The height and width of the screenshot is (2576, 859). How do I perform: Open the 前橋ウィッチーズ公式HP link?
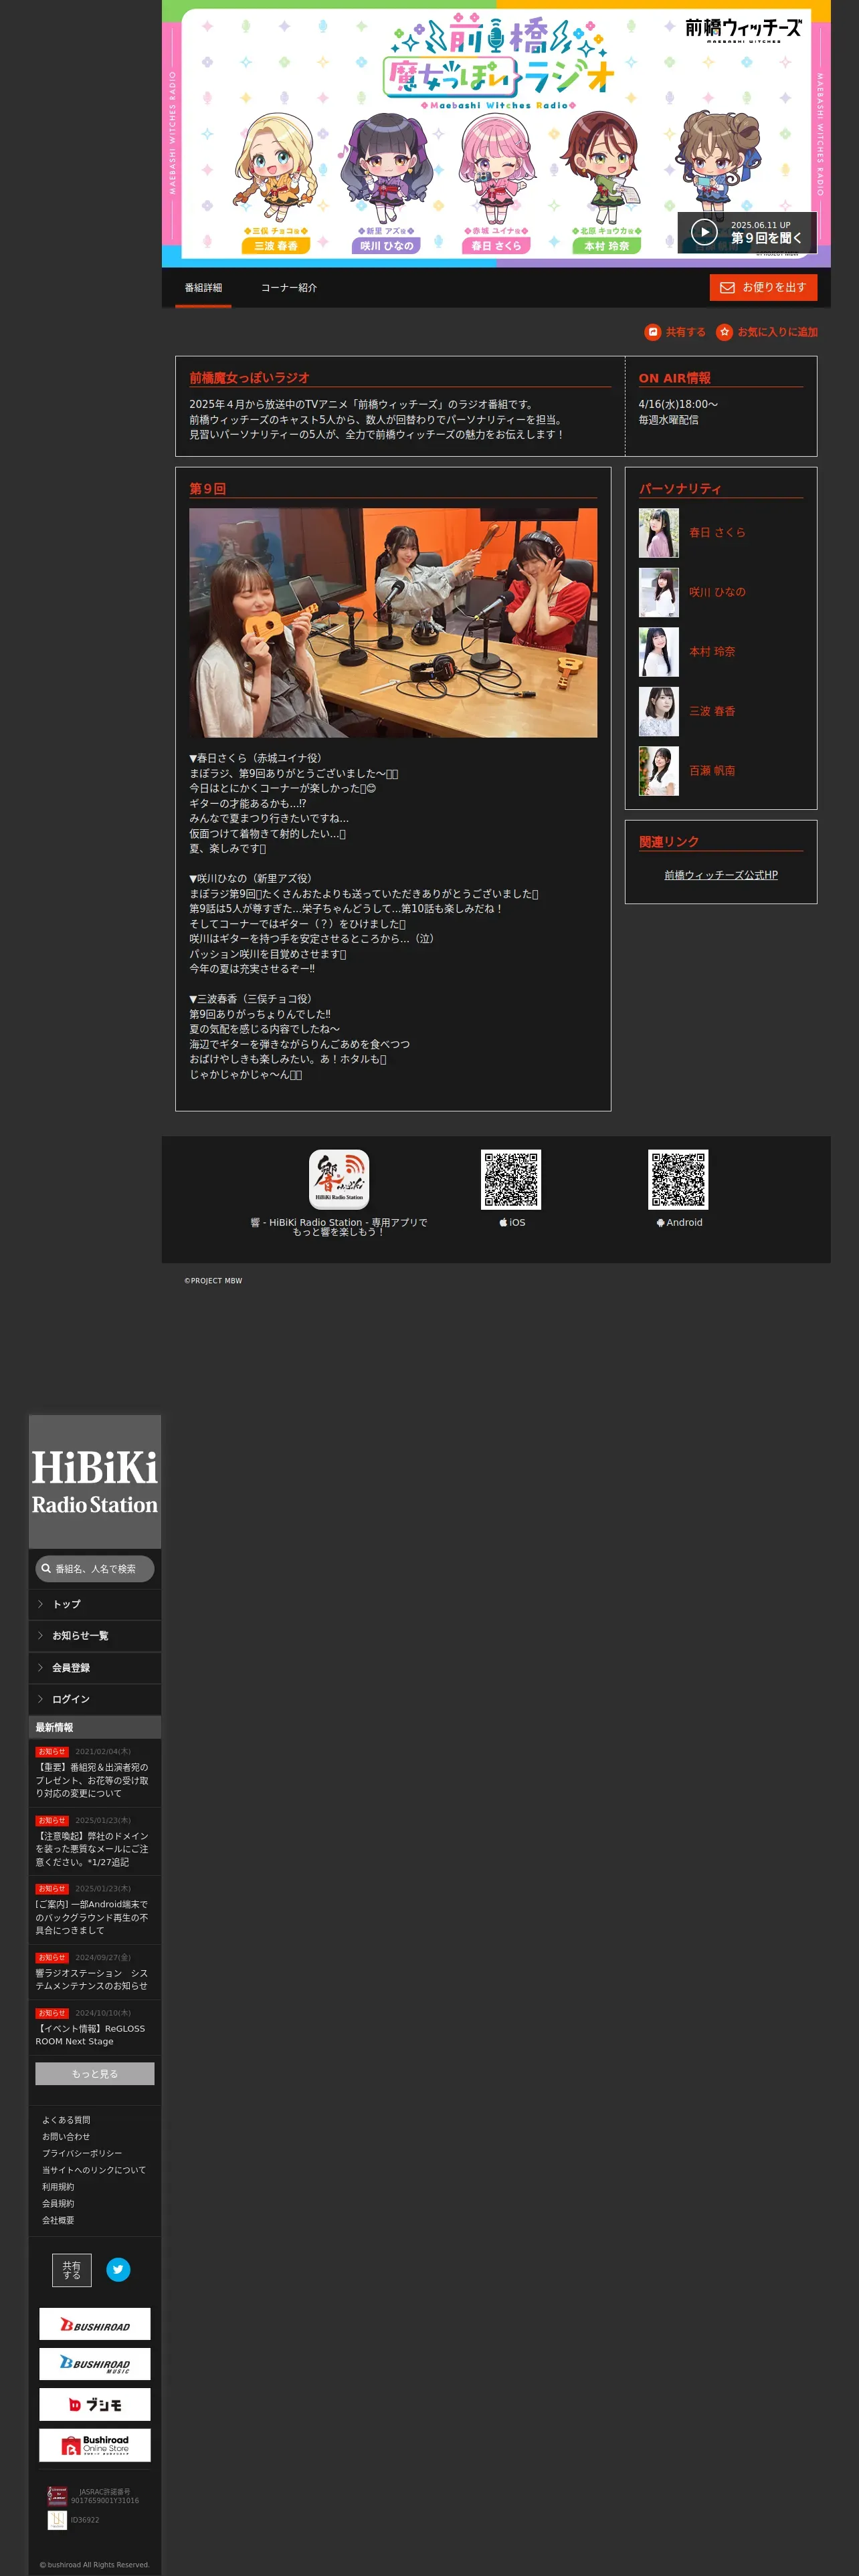721,875
